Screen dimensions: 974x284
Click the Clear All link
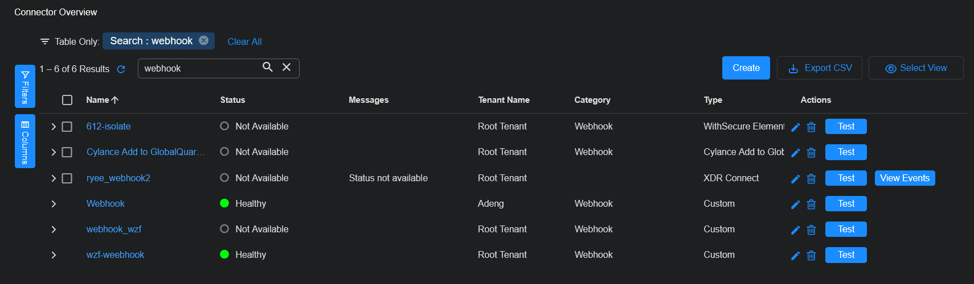[x=244, y=41]
